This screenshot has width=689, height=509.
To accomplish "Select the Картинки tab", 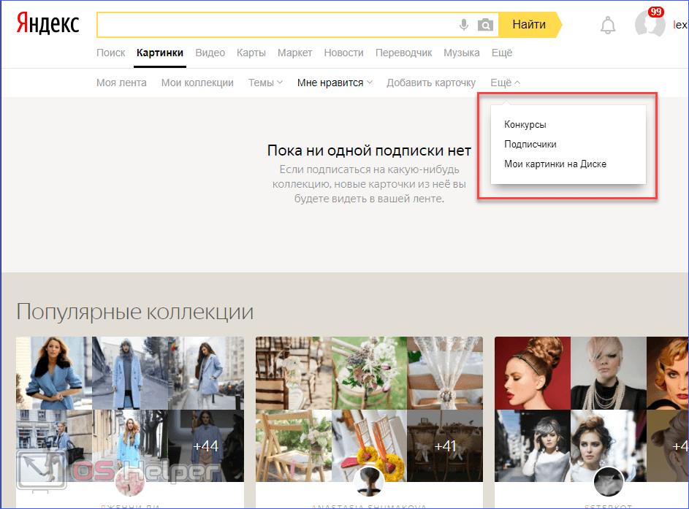I will [x=160, y=53].
